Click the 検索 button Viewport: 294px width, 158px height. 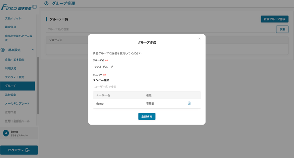[x=283, y=29]
